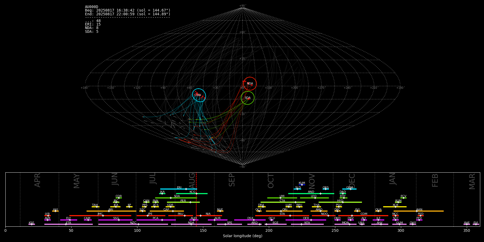Click the ORS shower label
Screen dimensions: 484x242
pyautogui.click(x=326, y=188)
